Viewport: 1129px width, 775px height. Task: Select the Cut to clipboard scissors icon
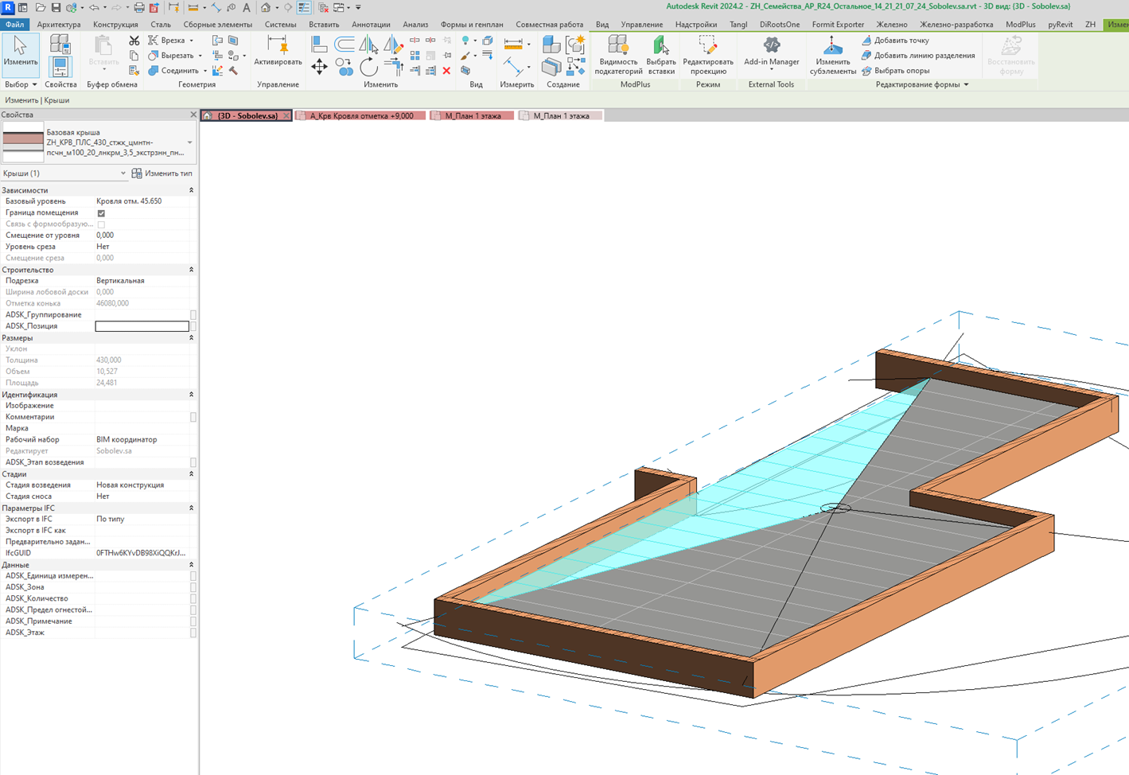point(134,41)
